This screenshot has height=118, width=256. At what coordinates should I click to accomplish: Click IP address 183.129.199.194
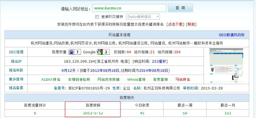coord(79,62)
